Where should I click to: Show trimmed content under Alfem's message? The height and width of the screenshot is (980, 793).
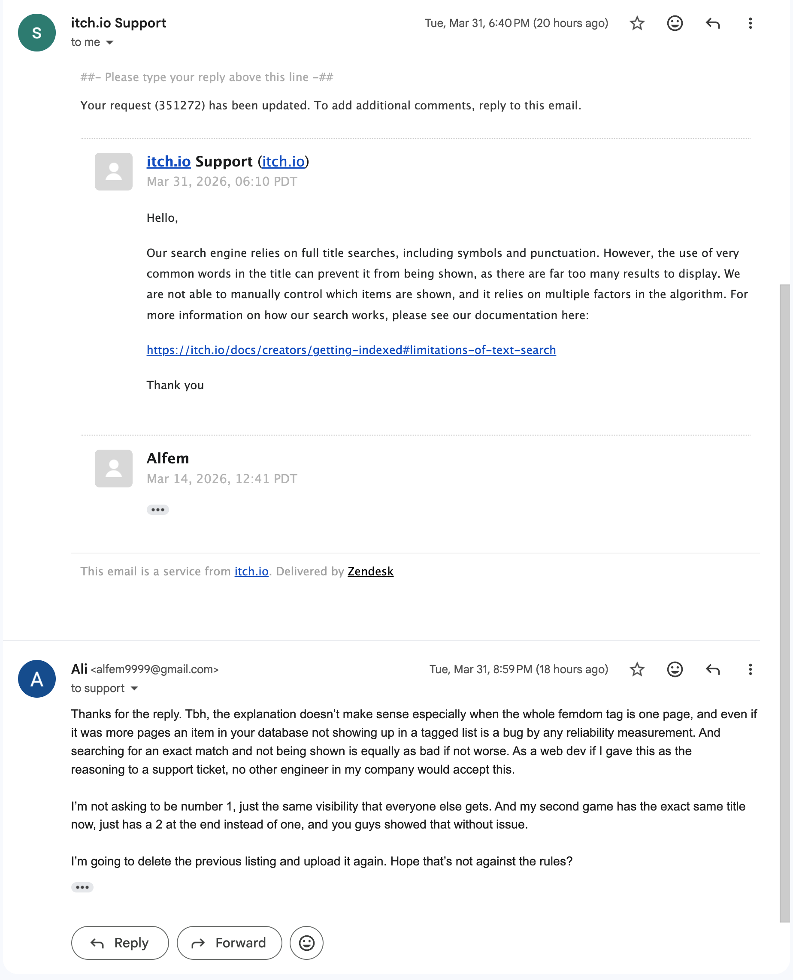pyautogui.click(x=157, y=510)
